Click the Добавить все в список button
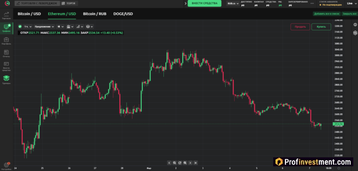The width and height of the screenshot is (358, 171). point(327,14)
